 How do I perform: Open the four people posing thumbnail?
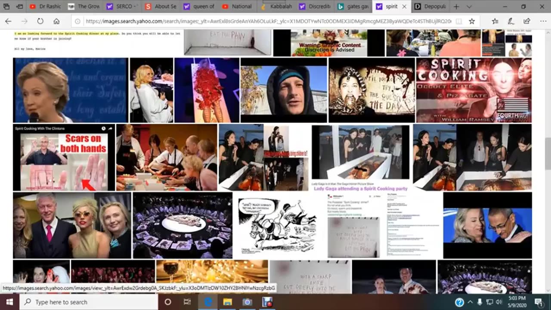click(72, 225)
